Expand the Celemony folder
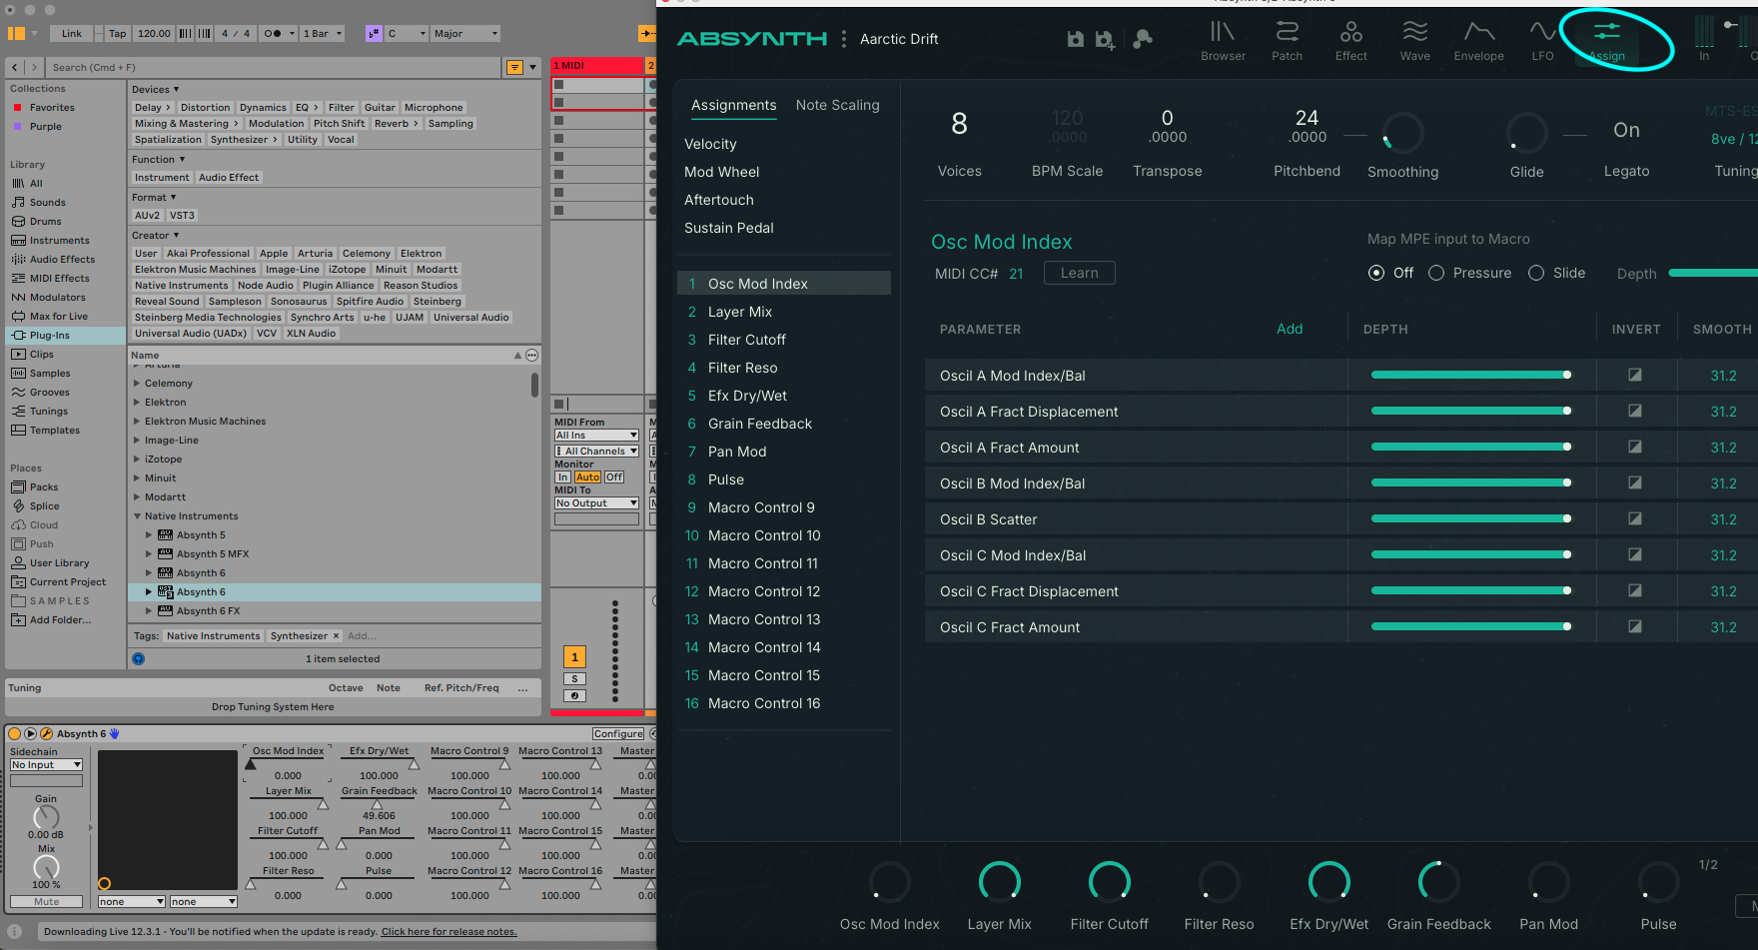 tap(138, 384)
